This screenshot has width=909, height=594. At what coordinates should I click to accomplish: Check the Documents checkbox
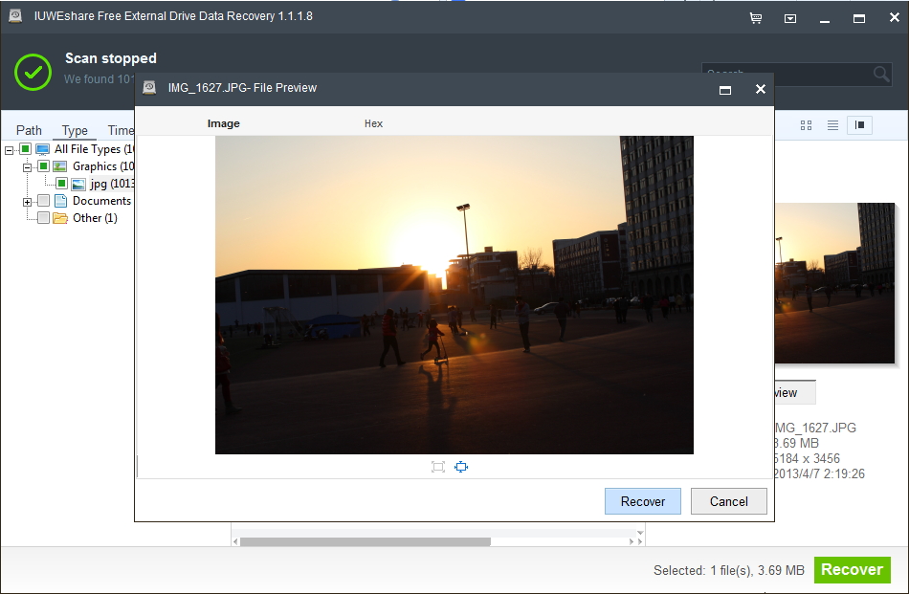click(x=43, y=201)
